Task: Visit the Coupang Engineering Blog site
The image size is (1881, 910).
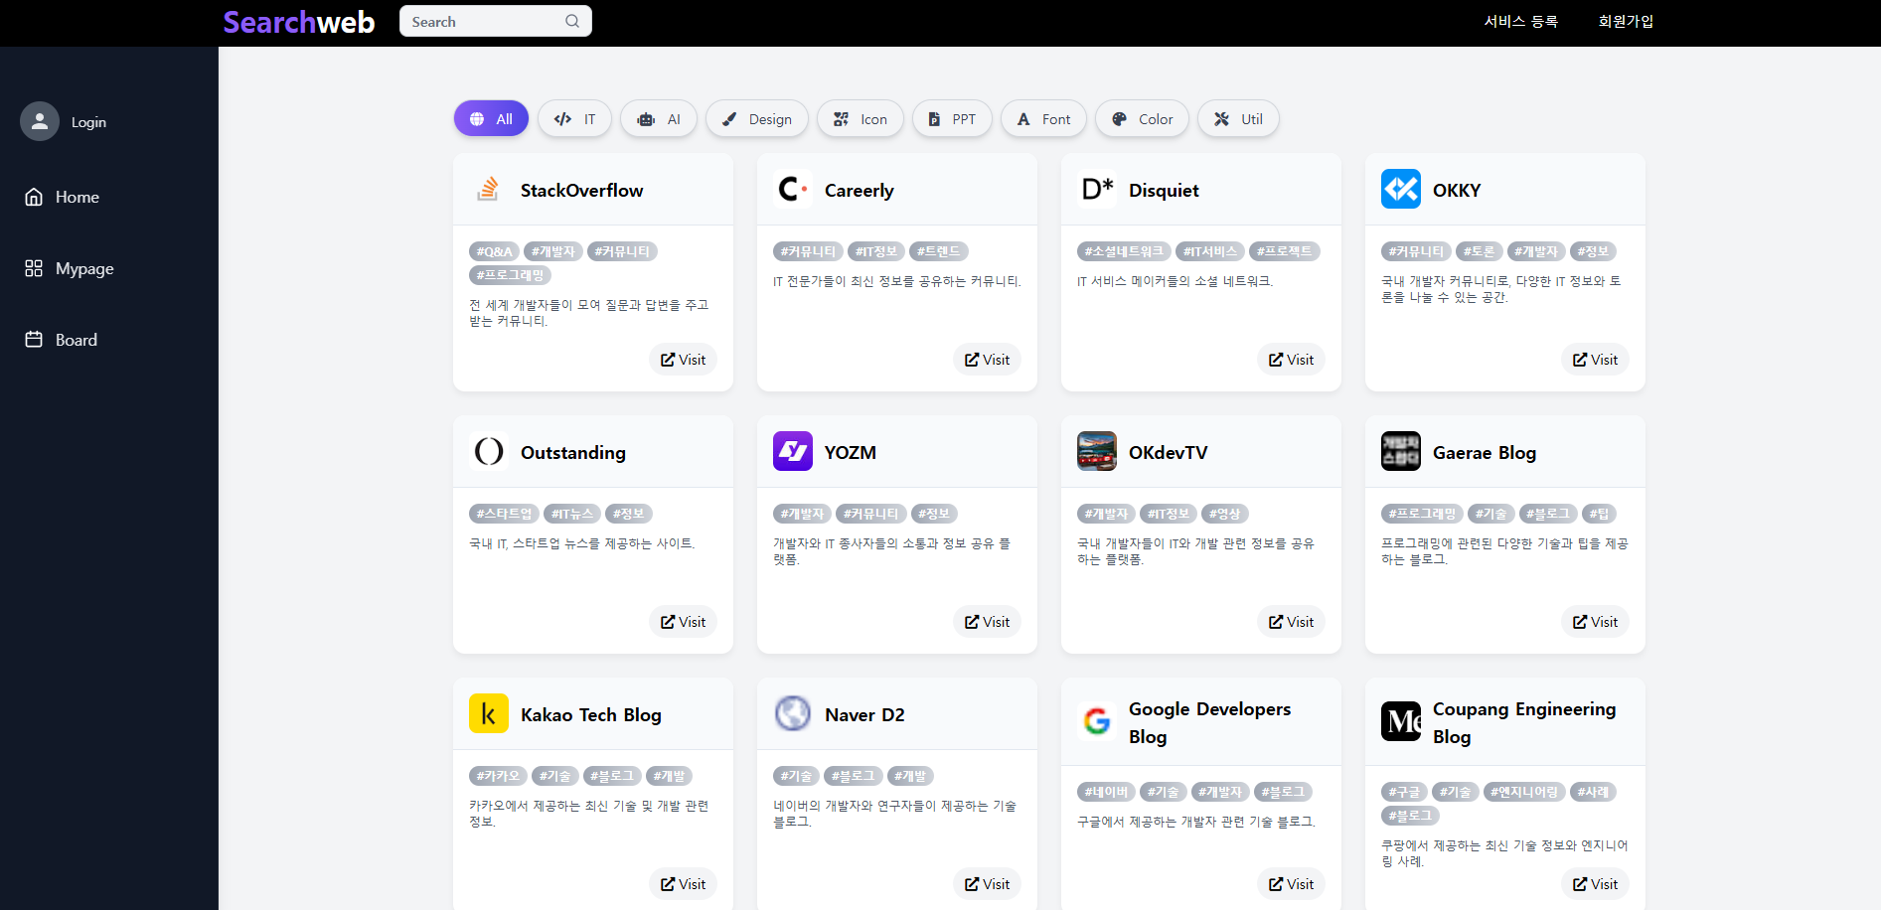Action: pyautogui.click(x=1595, y=884)
